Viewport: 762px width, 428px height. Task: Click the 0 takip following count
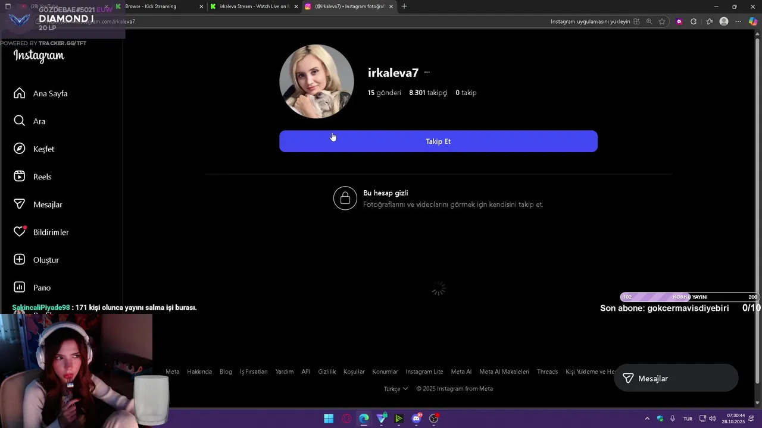click(x=466, y=93)
